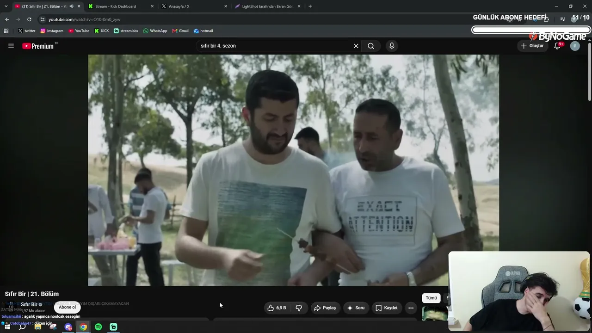Save the video with Kaydet

click(x=387, y=308)
